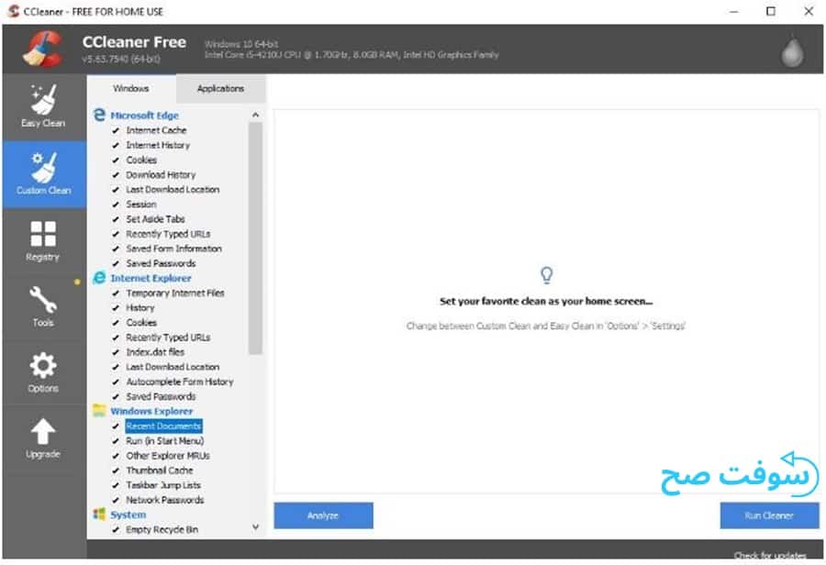Disable Set Aside Tabs cleaning
The image size is (826, 565).
coord(116,219)
